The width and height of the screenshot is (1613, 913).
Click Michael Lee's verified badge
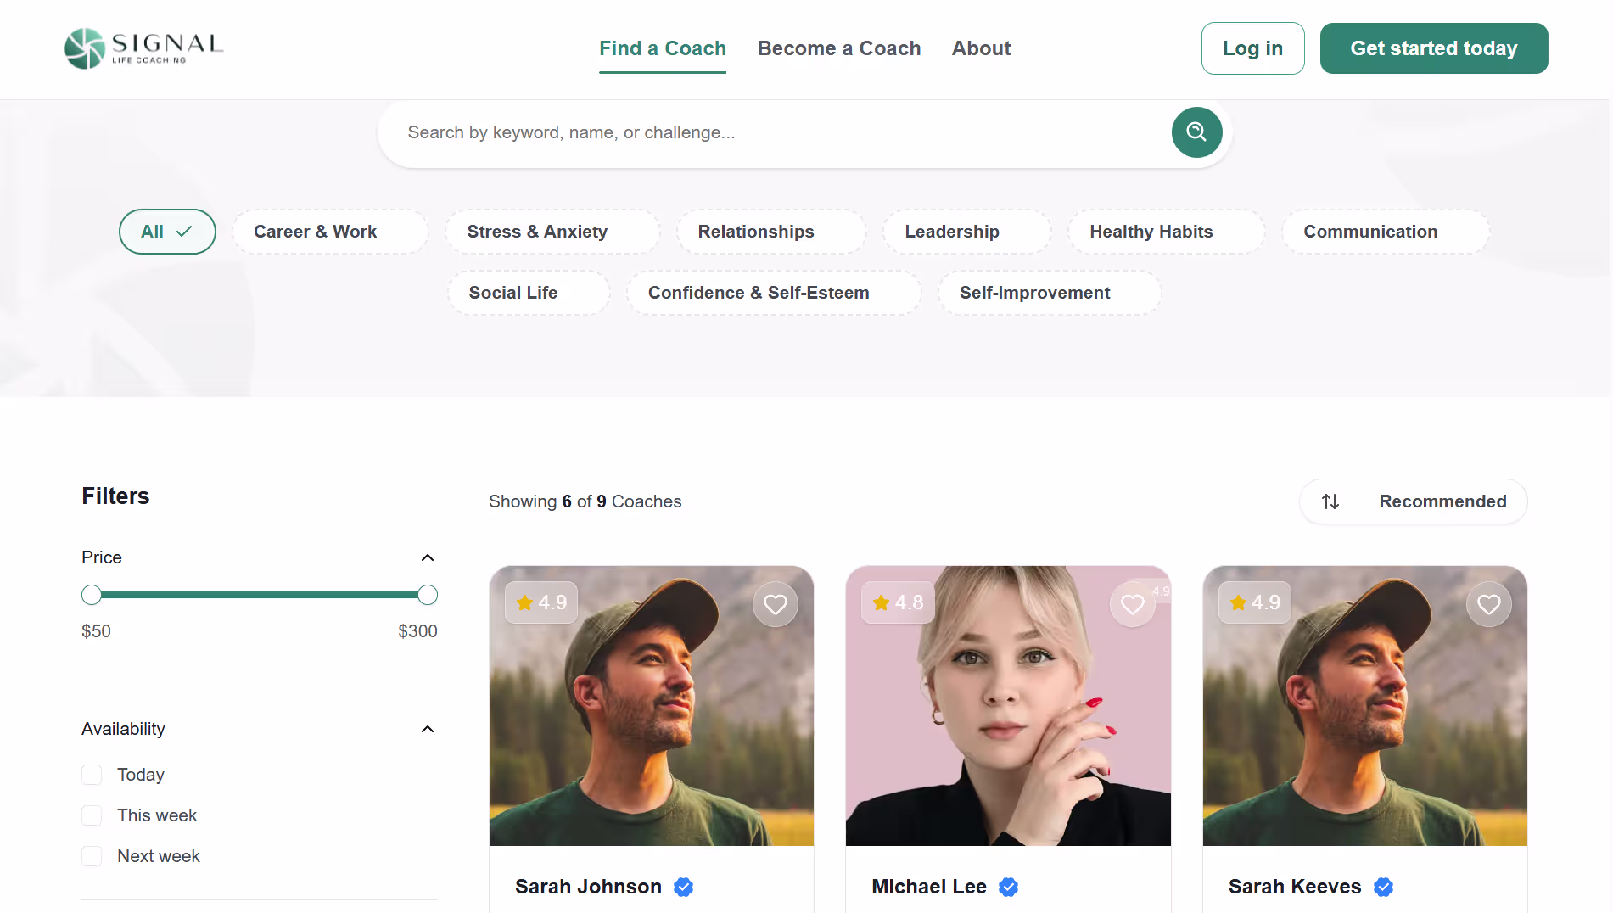click(x=1008, y=887)
